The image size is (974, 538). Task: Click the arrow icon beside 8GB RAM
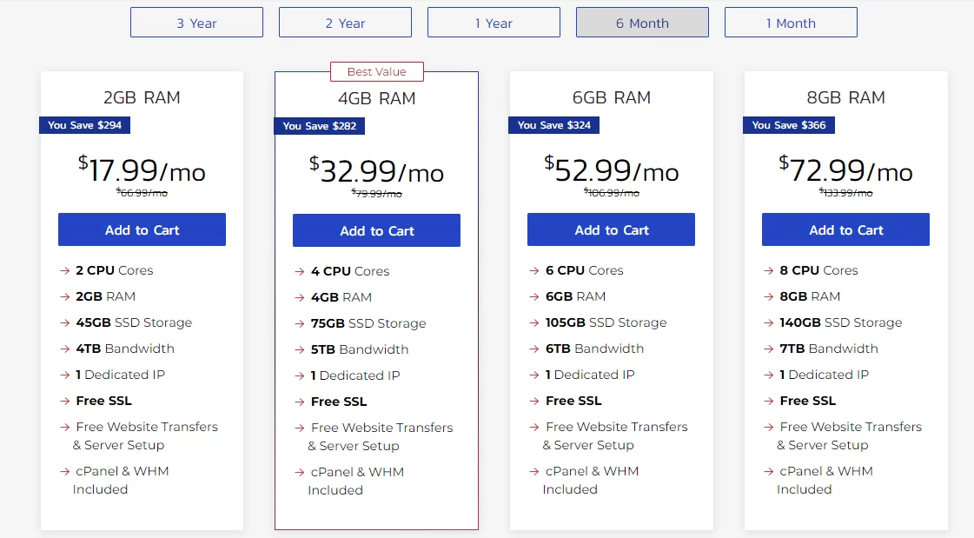[769, 297]
